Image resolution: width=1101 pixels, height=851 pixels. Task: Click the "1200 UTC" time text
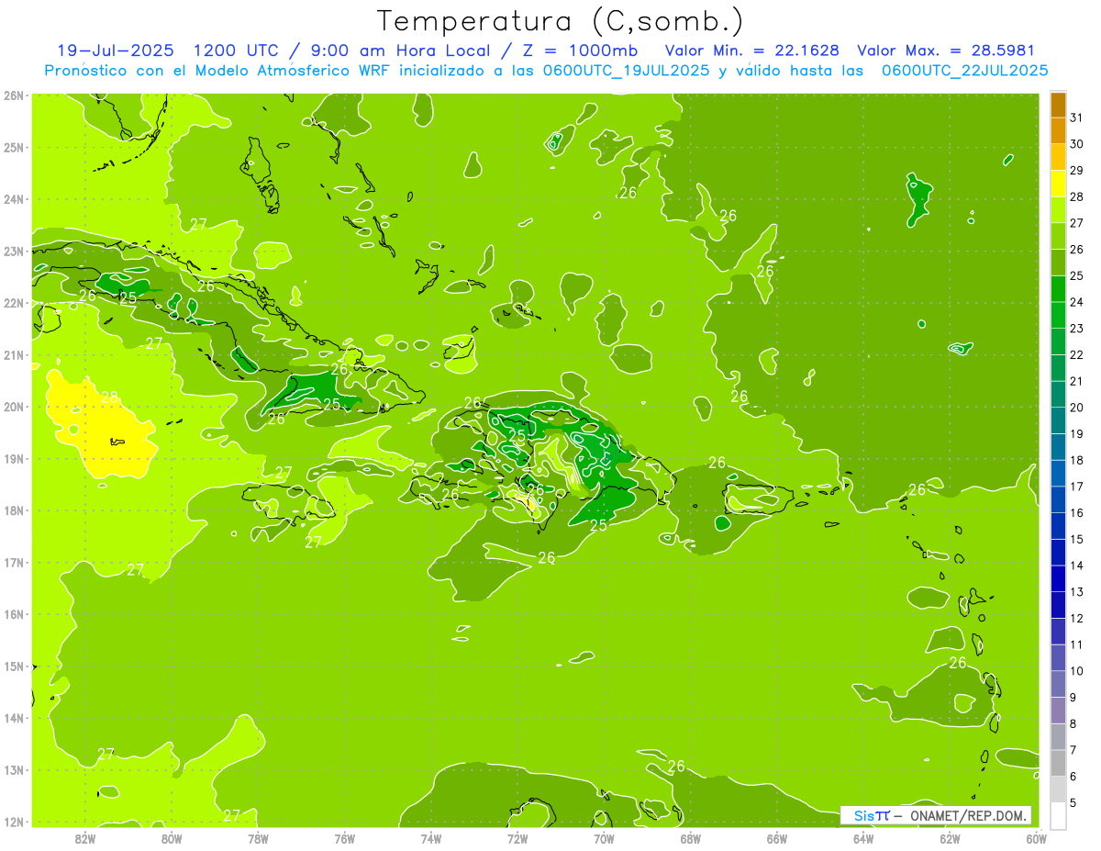pyautogui.click(x=237, y=50)
